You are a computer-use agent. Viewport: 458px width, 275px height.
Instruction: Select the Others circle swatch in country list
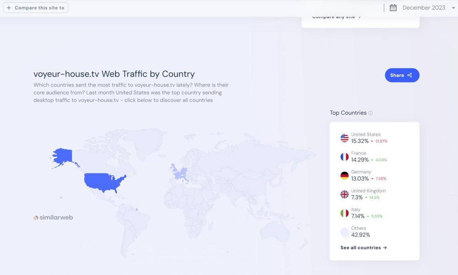[344, 232]
